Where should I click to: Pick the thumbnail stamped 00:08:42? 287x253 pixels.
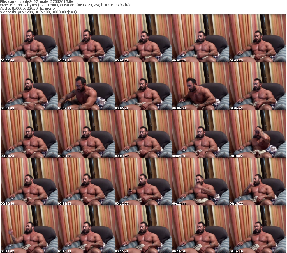tap(143, 134)
